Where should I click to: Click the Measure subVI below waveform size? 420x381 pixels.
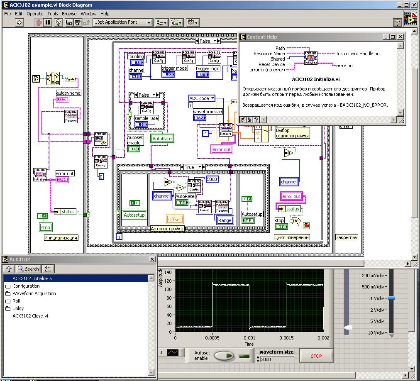coord(225,129)
